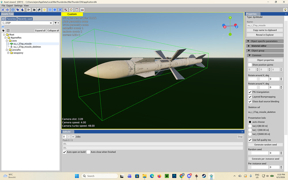Screen dimensions: 288x180
Task: Toggle the solid blue cube toolbar icon
Action: pyautogui.click(x=55, y=10)
